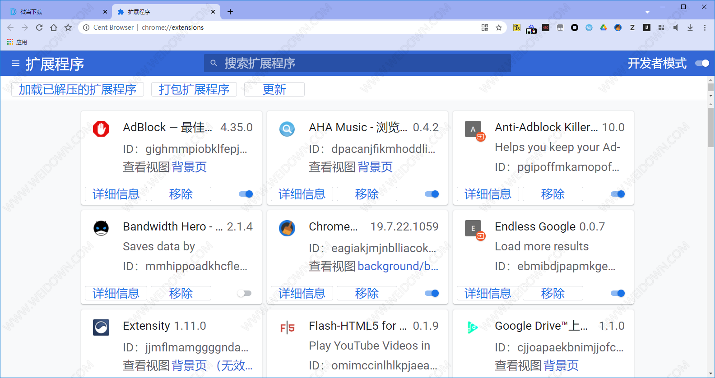Viewport: 715px width, 378px height.
Task: Open AHA Music 背景页 link
Action: [x=375, y=167]
